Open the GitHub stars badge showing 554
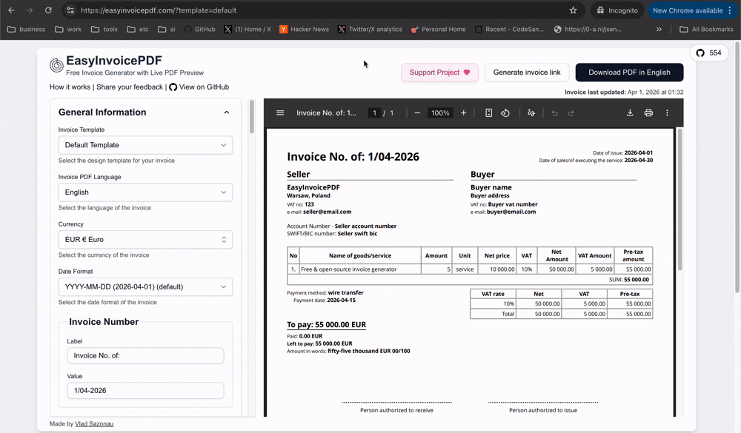741x433 pixels. 709,53
